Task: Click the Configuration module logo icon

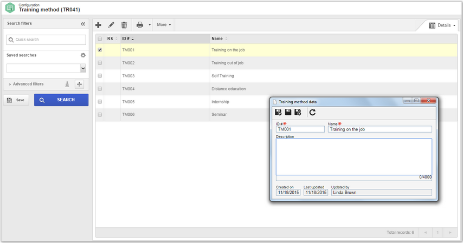Action: pyautogui.click(x=10, y=8)
